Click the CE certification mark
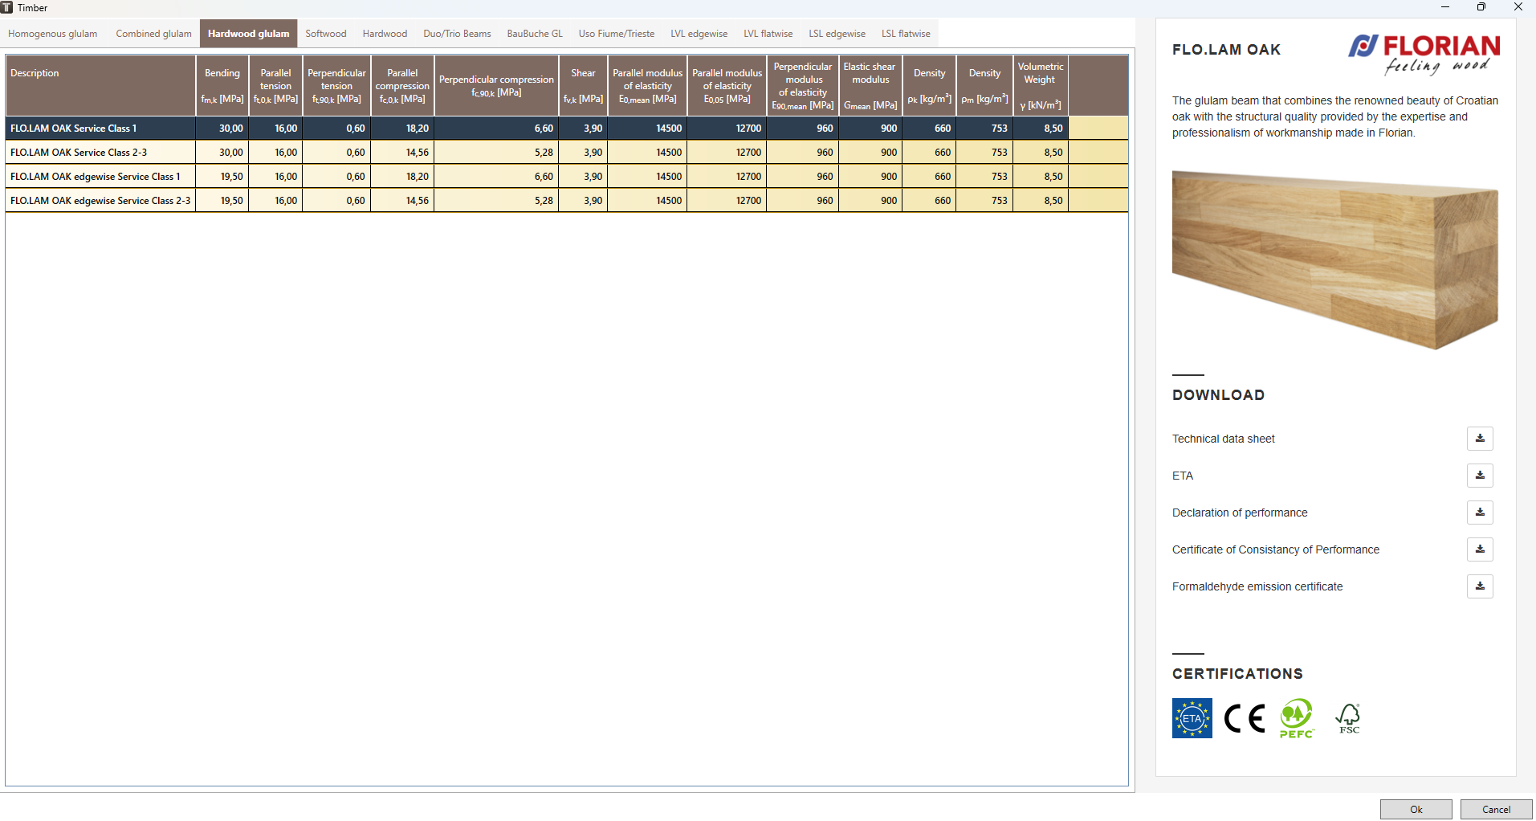 [1245, 718]
